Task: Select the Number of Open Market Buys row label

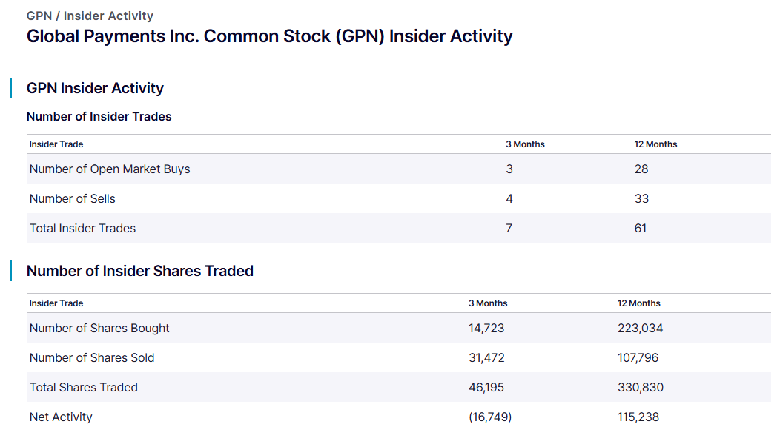Action: 110,169
